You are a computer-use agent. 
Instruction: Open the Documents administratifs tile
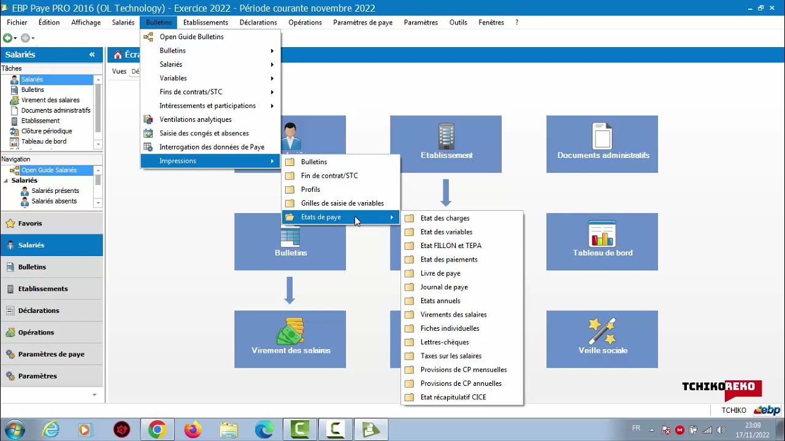602,144
